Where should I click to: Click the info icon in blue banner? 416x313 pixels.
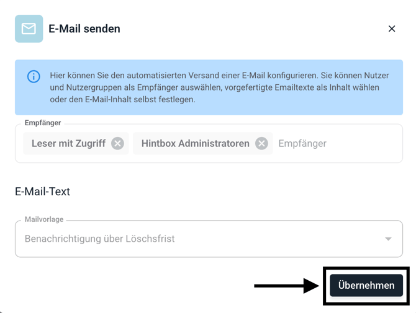coord(34,76)
